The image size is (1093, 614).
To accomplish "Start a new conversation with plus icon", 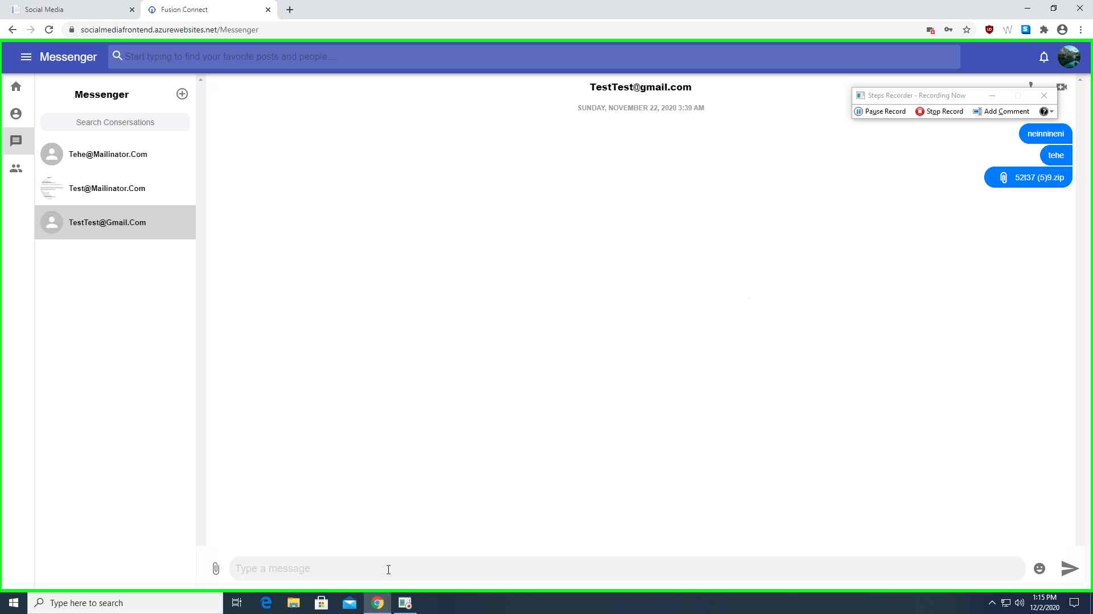I will (182, 94).
